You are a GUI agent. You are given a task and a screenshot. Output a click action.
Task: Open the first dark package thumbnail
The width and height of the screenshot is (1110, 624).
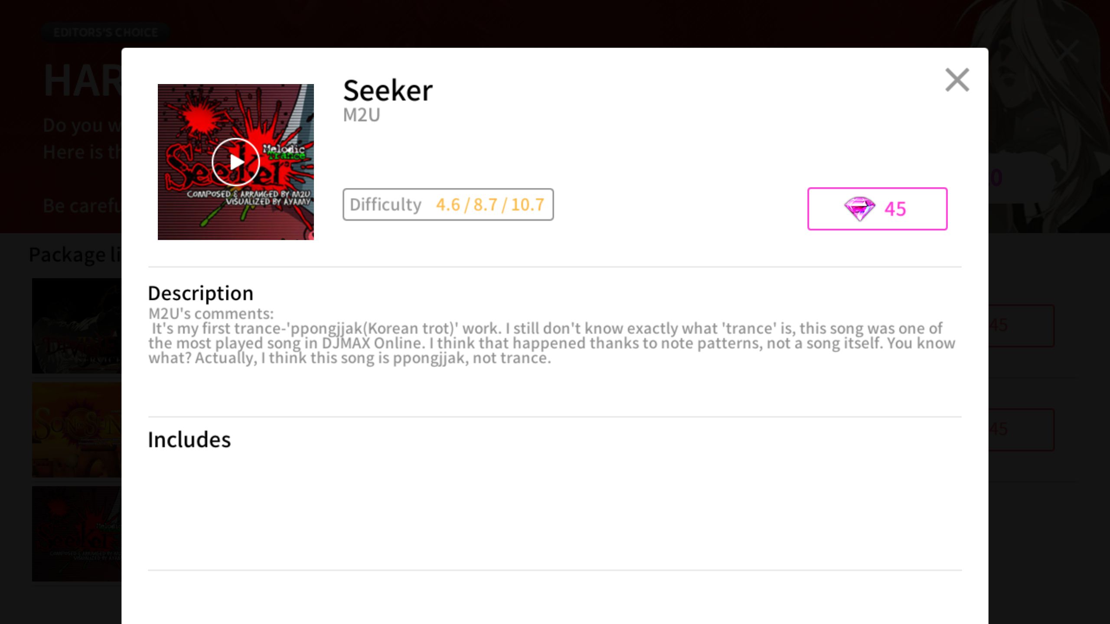click(x=77, y=326)
